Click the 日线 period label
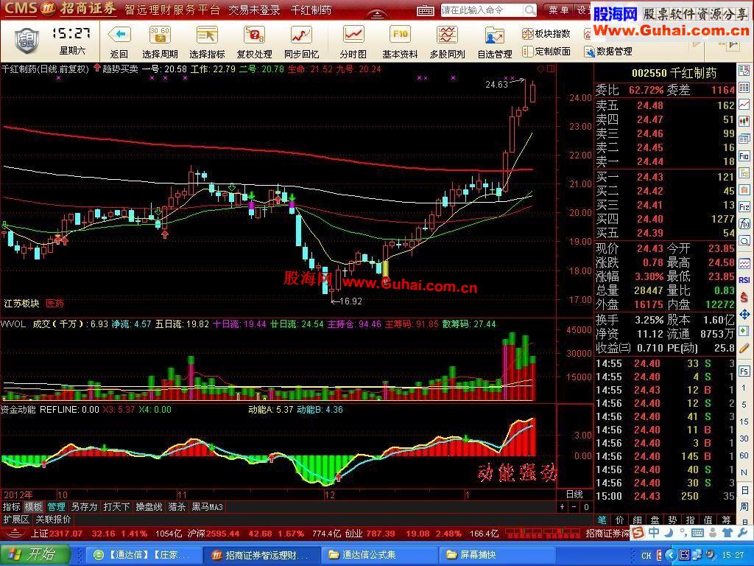Viewport: 754px width, 566px height. [574, 495]
